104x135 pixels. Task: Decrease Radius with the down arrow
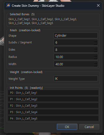point(96,58)
